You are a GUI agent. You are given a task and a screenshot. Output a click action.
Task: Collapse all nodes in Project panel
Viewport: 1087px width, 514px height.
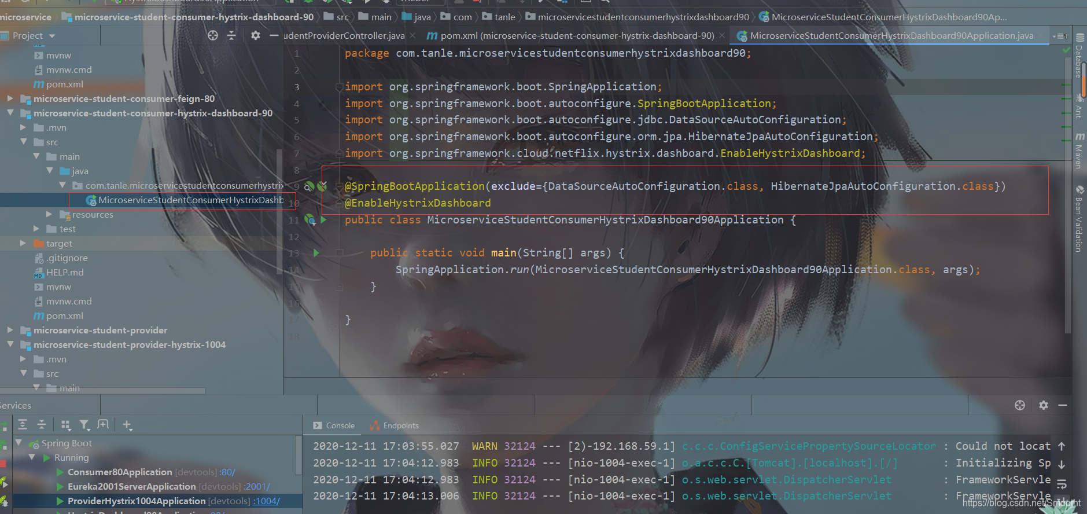[x=231, y=36]
